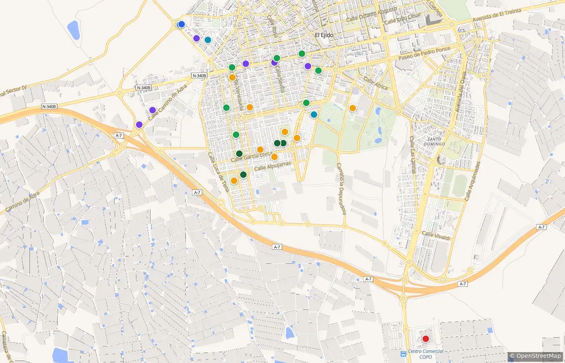The image size is (565, 363).
Task: Click the El Ejido city label
Action: [x=324, y=35]
